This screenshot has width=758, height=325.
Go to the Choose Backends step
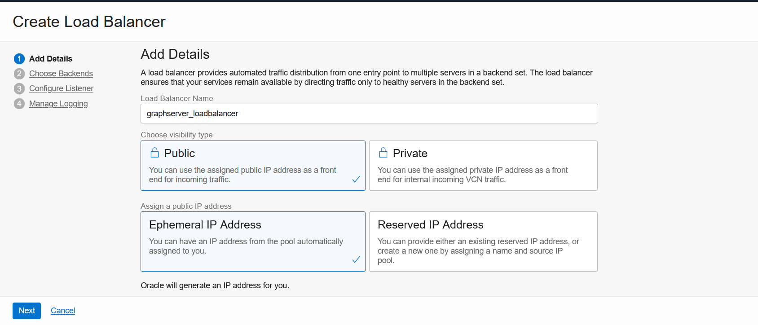(61, 74)
